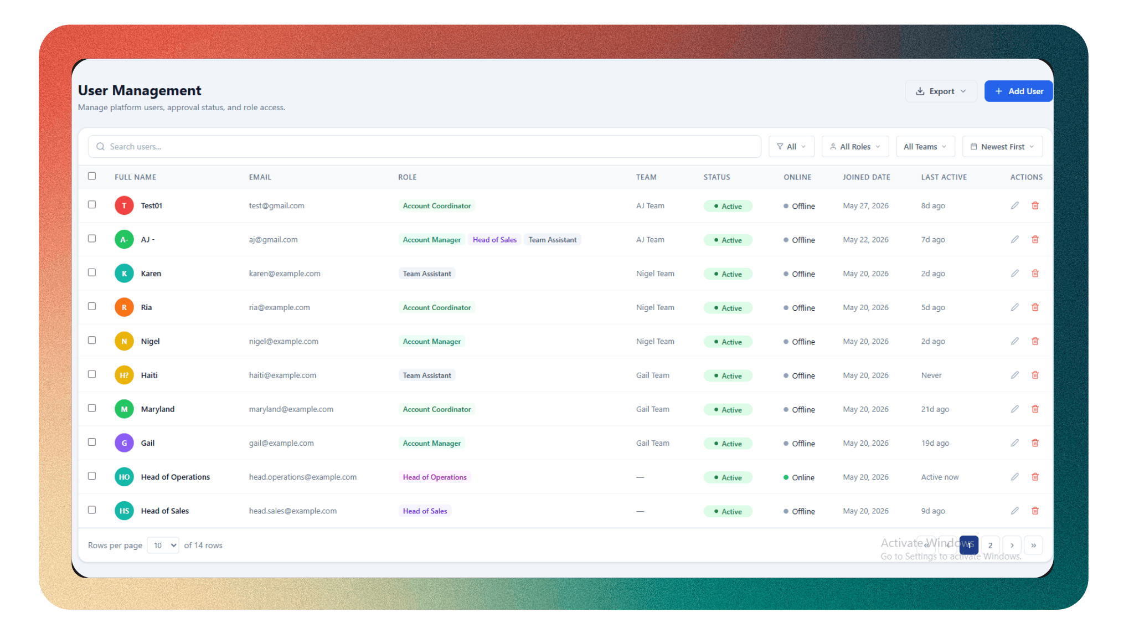Remove Karen with the trash icon
The image size is (1134, 638).
pos(1035,273)
